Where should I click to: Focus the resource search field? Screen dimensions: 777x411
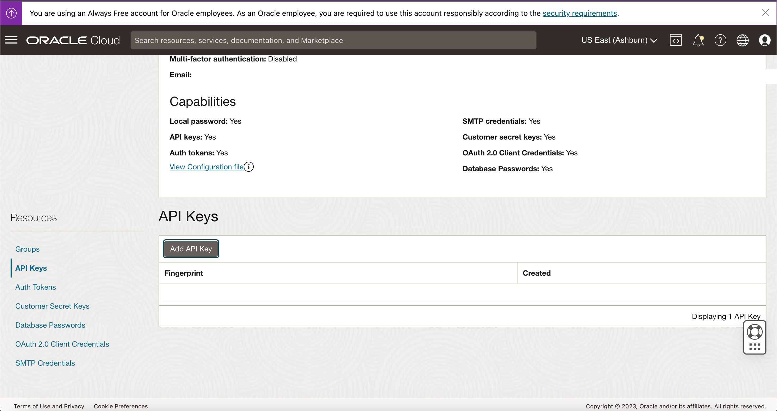pyautogui.click(x=333, y=40)
